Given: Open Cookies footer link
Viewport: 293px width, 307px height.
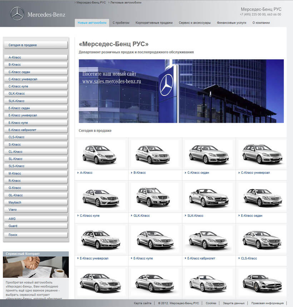Looking at the screenshot, I should click(211, 303).
